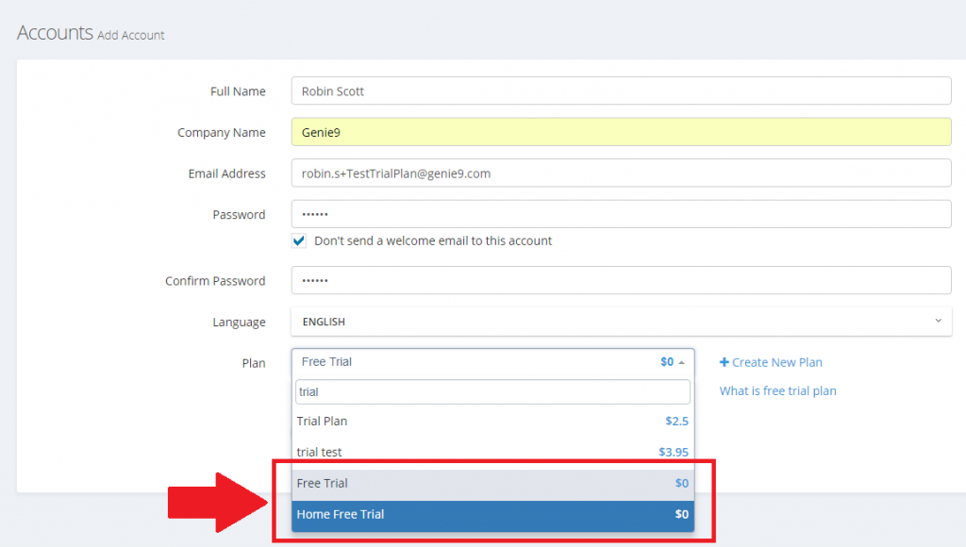Click the What is free trial plan link
Viewport: 966px width, 547px height.
tap(777, 390)
